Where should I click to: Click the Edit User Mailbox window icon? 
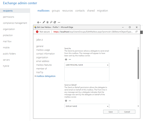pyautogui.click(x=35, y=27)
